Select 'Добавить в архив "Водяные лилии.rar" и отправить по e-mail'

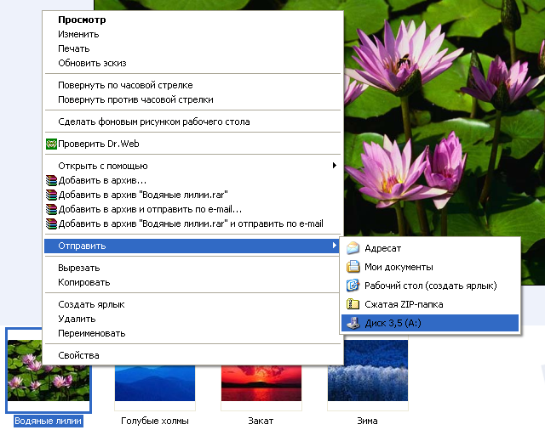[x=192, y=223]
